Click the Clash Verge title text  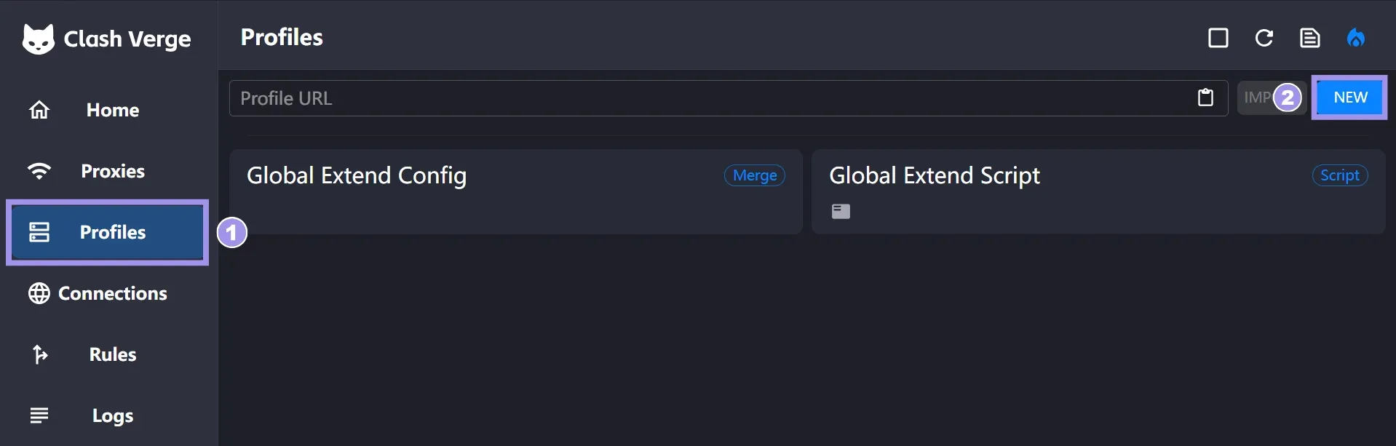127,39
